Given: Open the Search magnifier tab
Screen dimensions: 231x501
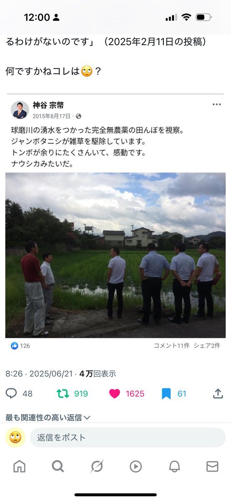Looking at the screenshot, I should (x=58, y=466).
